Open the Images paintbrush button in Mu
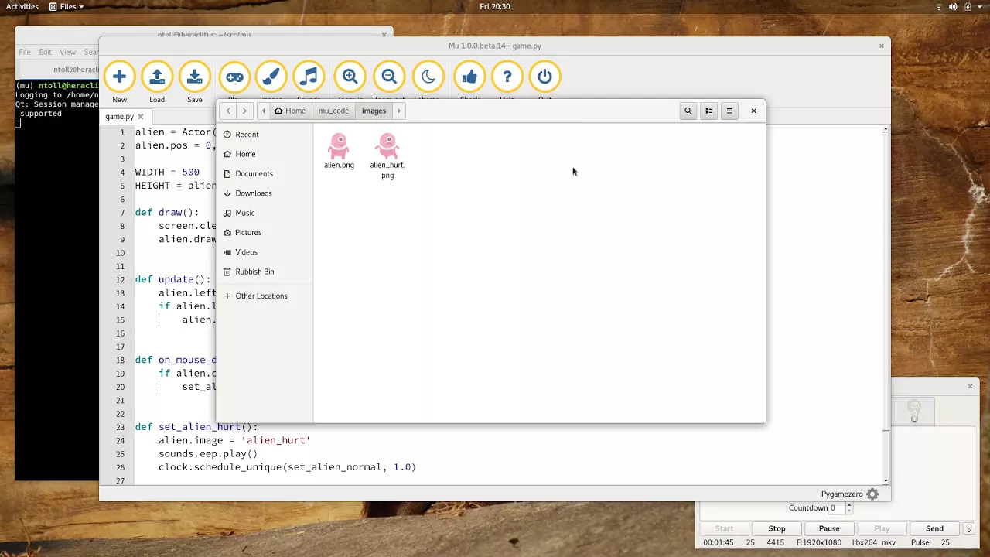 tap(271, 77)
